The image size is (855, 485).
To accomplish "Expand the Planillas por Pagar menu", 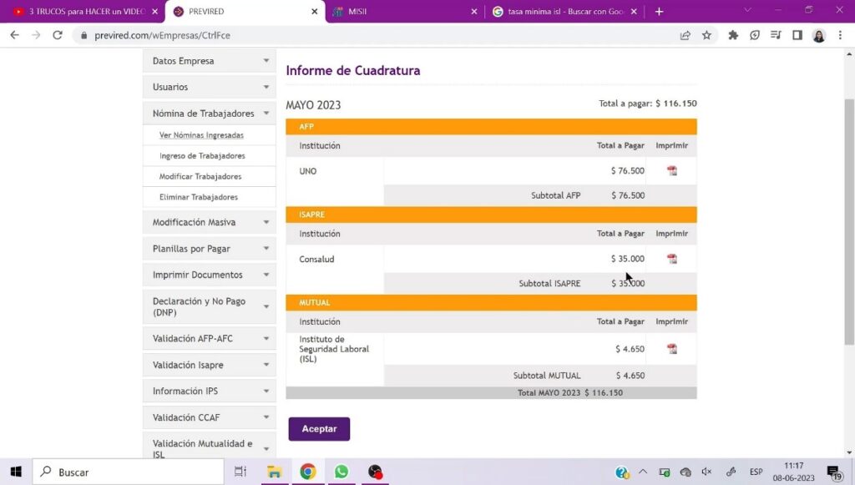I will coord(210,249).
